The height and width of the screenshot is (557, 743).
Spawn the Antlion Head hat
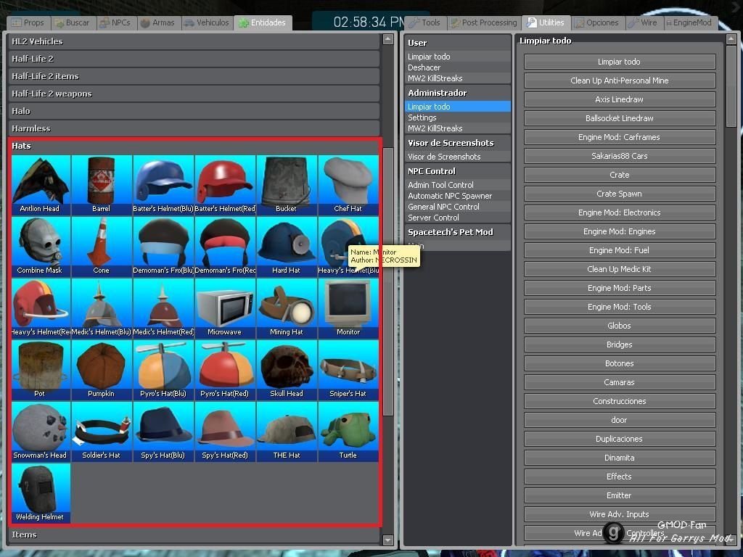tap(41, 185)
